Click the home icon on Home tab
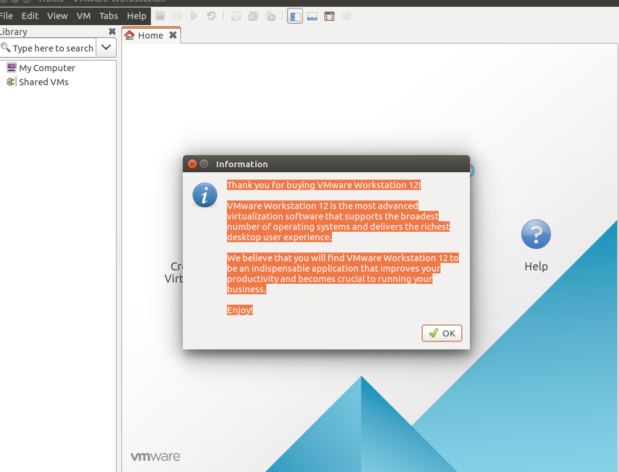Viewport: 619px width, 472px height. click(x=129, y=35)
